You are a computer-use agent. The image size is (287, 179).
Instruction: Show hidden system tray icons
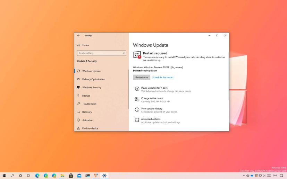244,176
